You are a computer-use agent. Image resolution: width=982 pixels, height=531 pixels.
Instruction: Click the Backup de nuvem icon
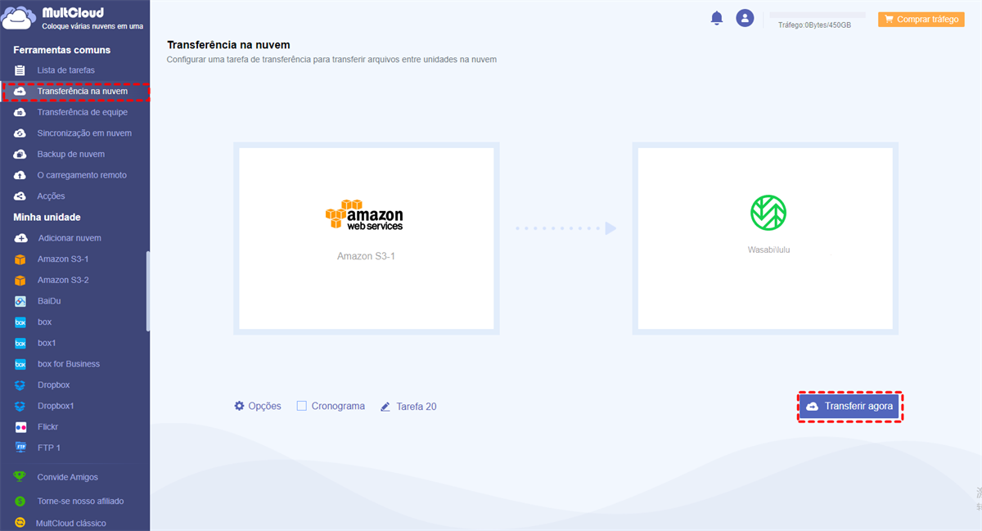[20, 155]
